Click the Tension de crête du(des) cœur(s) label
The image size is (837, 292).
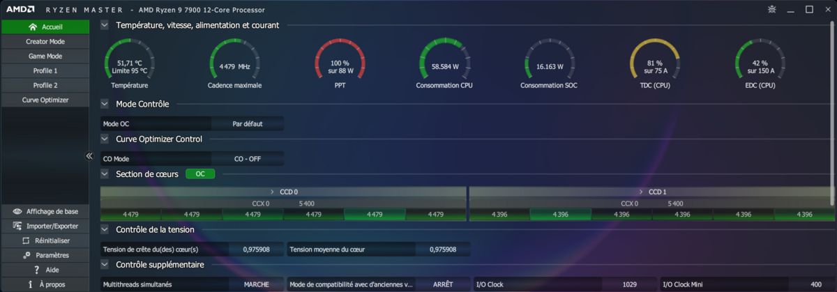click(x=151, y=249)
